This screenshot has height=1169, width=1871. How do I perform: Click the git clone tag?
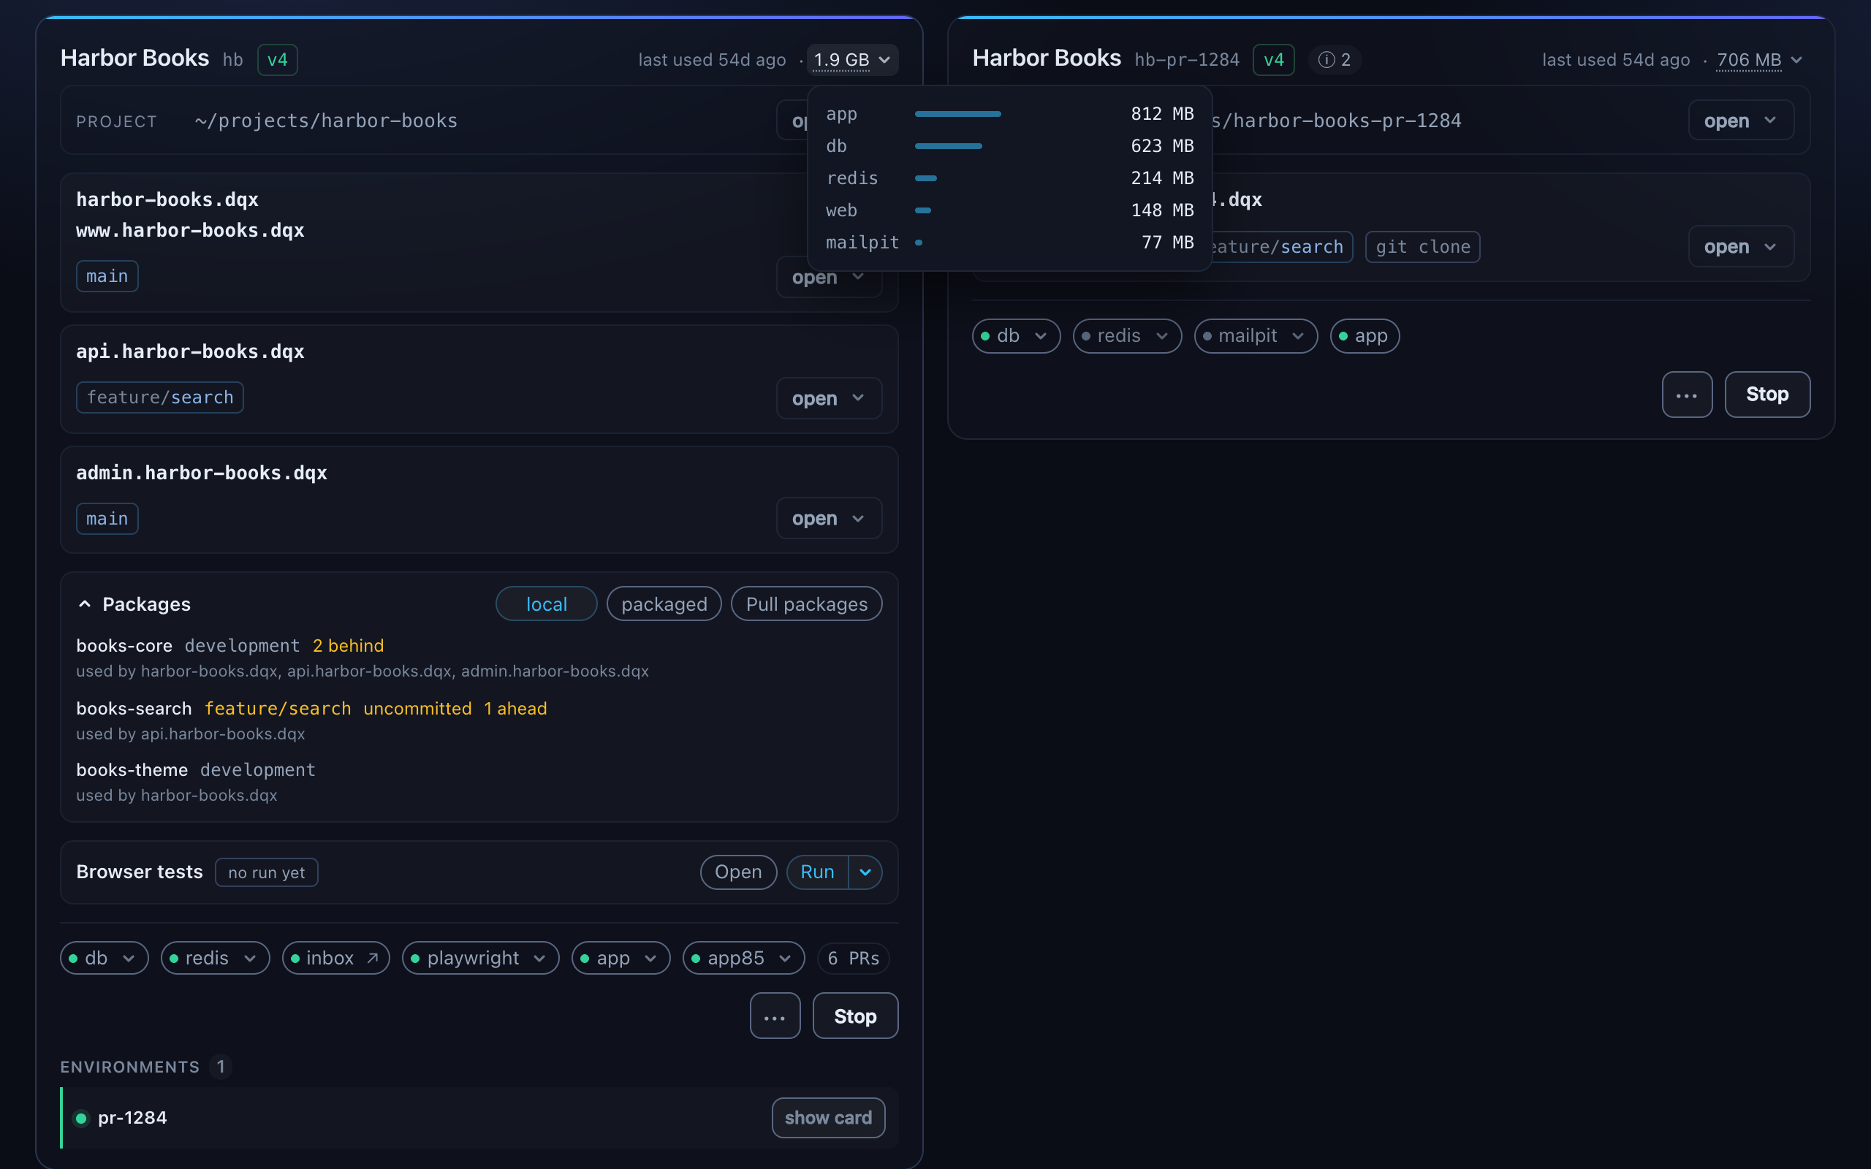click(x=1422, y=247)
